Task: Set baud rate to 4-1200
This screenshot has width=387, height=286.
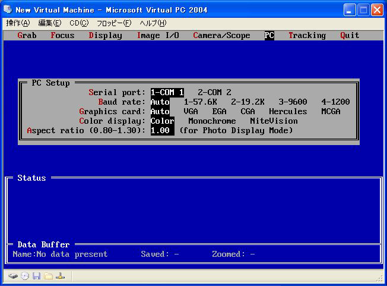Action: pyautogui.click(x=336, y=102)
